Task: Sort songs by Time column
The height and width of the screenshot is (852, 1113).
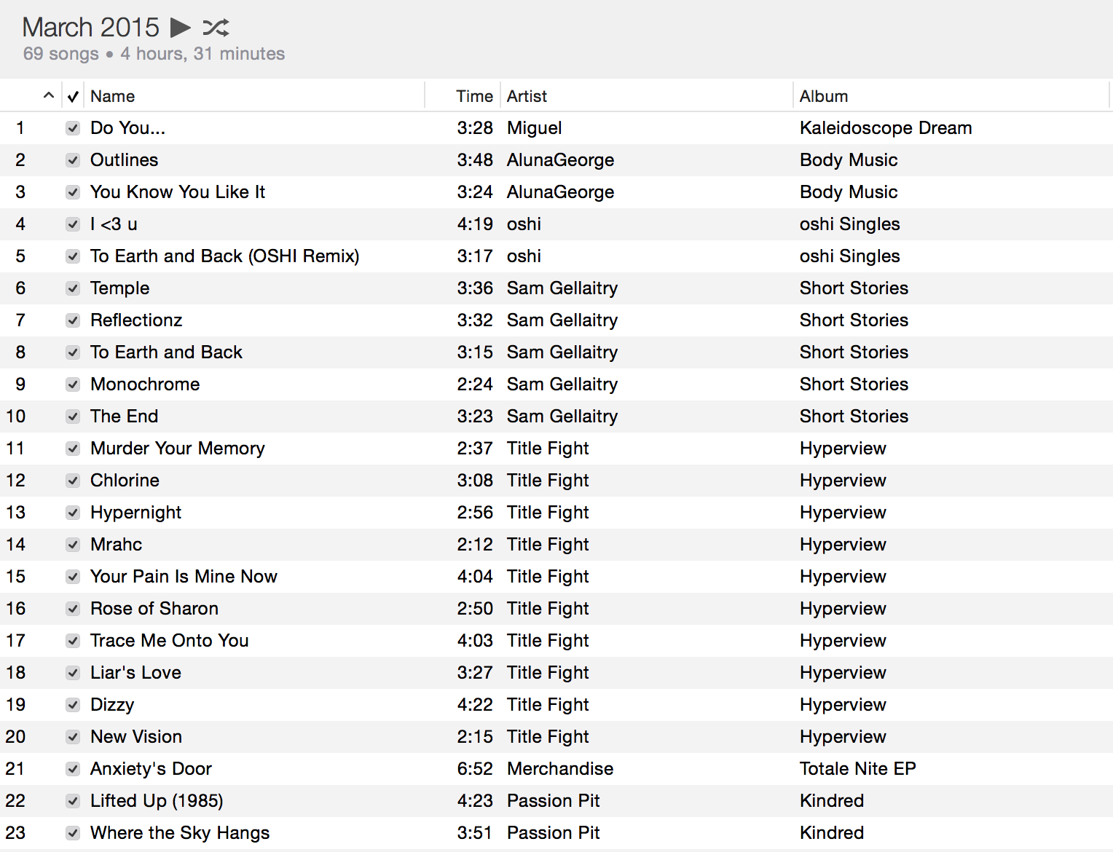Action: coord(474,96)
